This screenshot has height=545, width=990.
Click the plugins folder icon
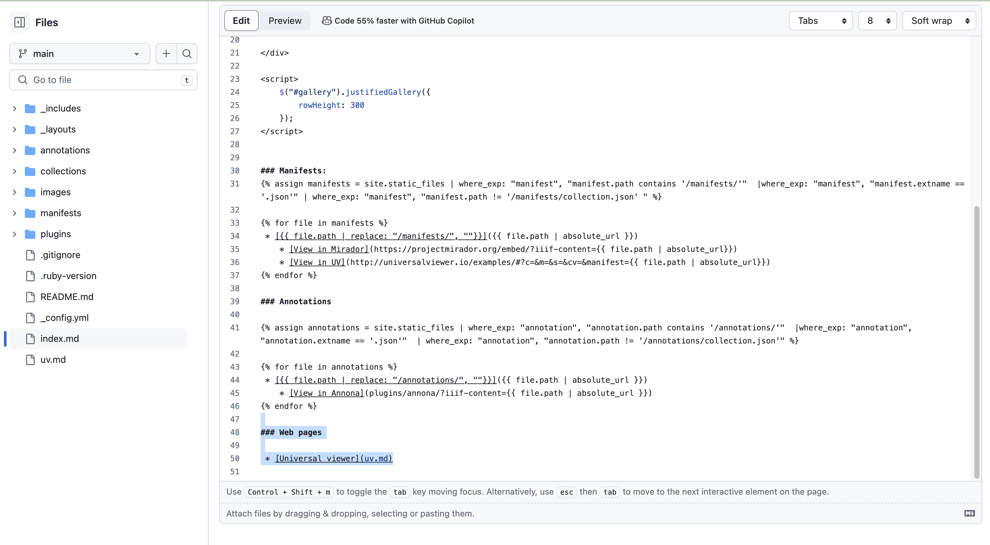(x=30, y=234)
